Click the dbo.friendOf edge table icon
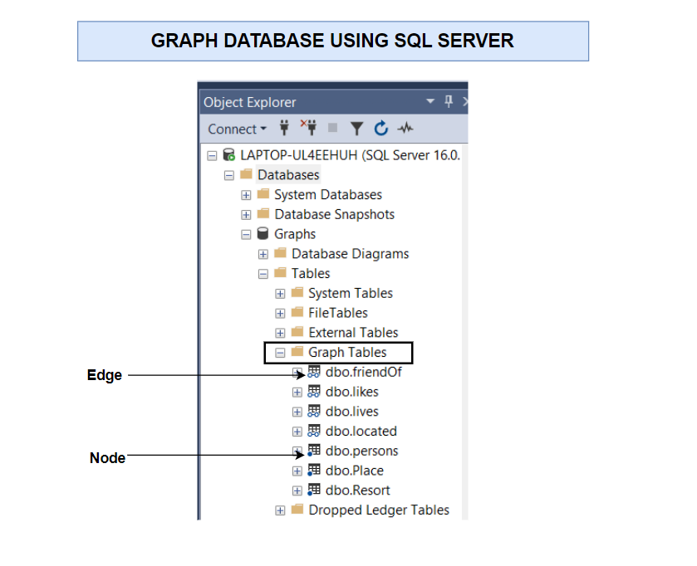 click(x=314, y=372)
